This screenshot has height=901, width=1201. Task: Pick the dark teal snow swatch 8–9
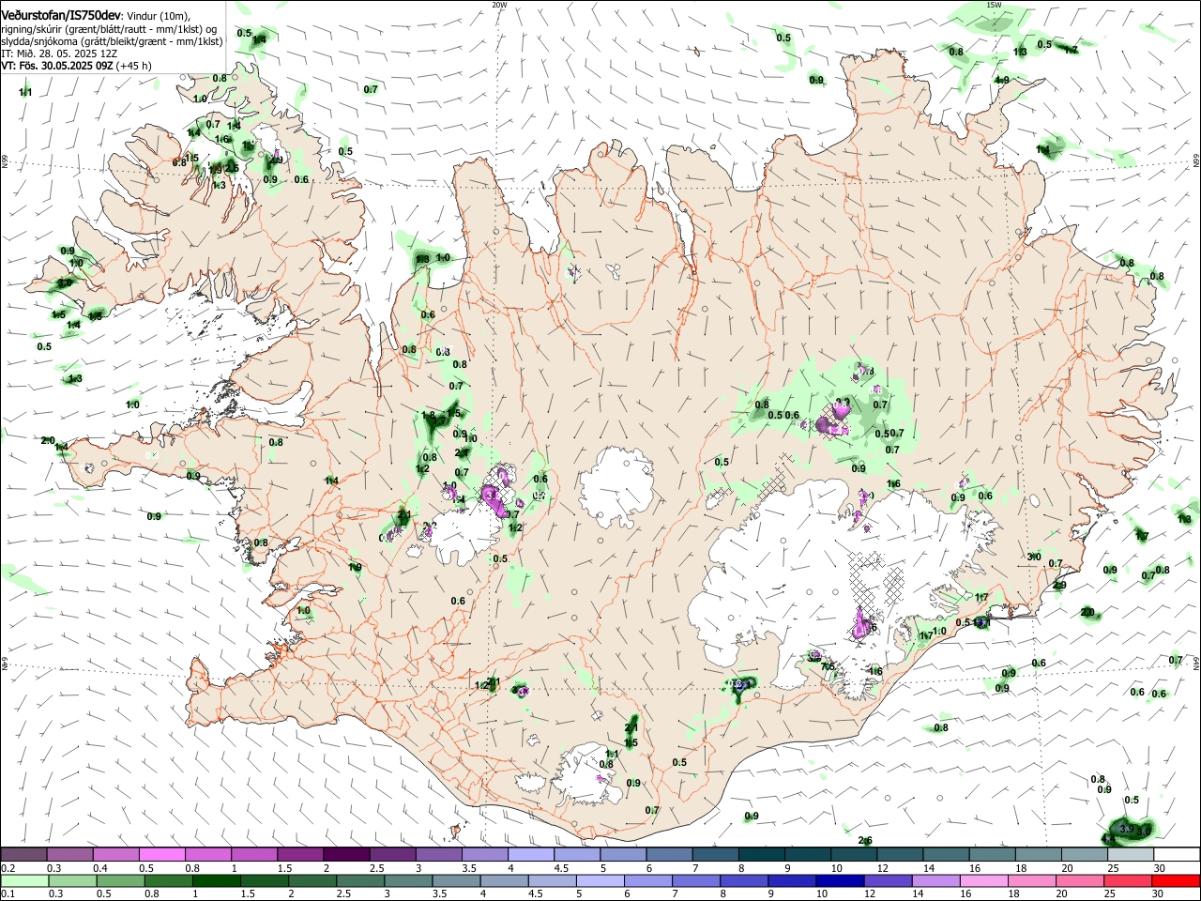click(x=761, y=855)
